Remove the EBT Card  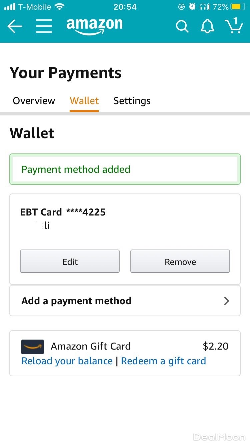tap(180, 262)
